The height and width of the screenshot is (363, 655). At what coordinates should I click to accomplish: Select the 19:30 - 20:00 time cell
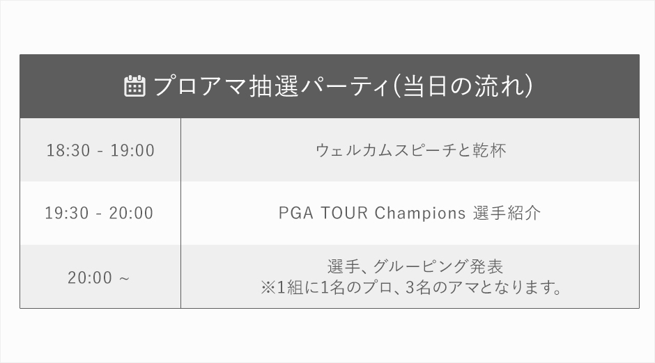point(100,213)
